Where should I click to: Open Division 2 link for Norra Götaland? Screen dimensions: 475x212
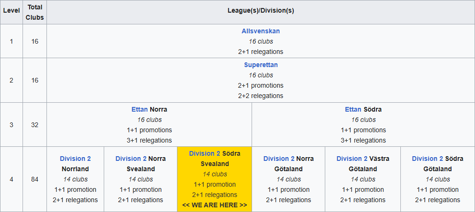pos(279,159)
